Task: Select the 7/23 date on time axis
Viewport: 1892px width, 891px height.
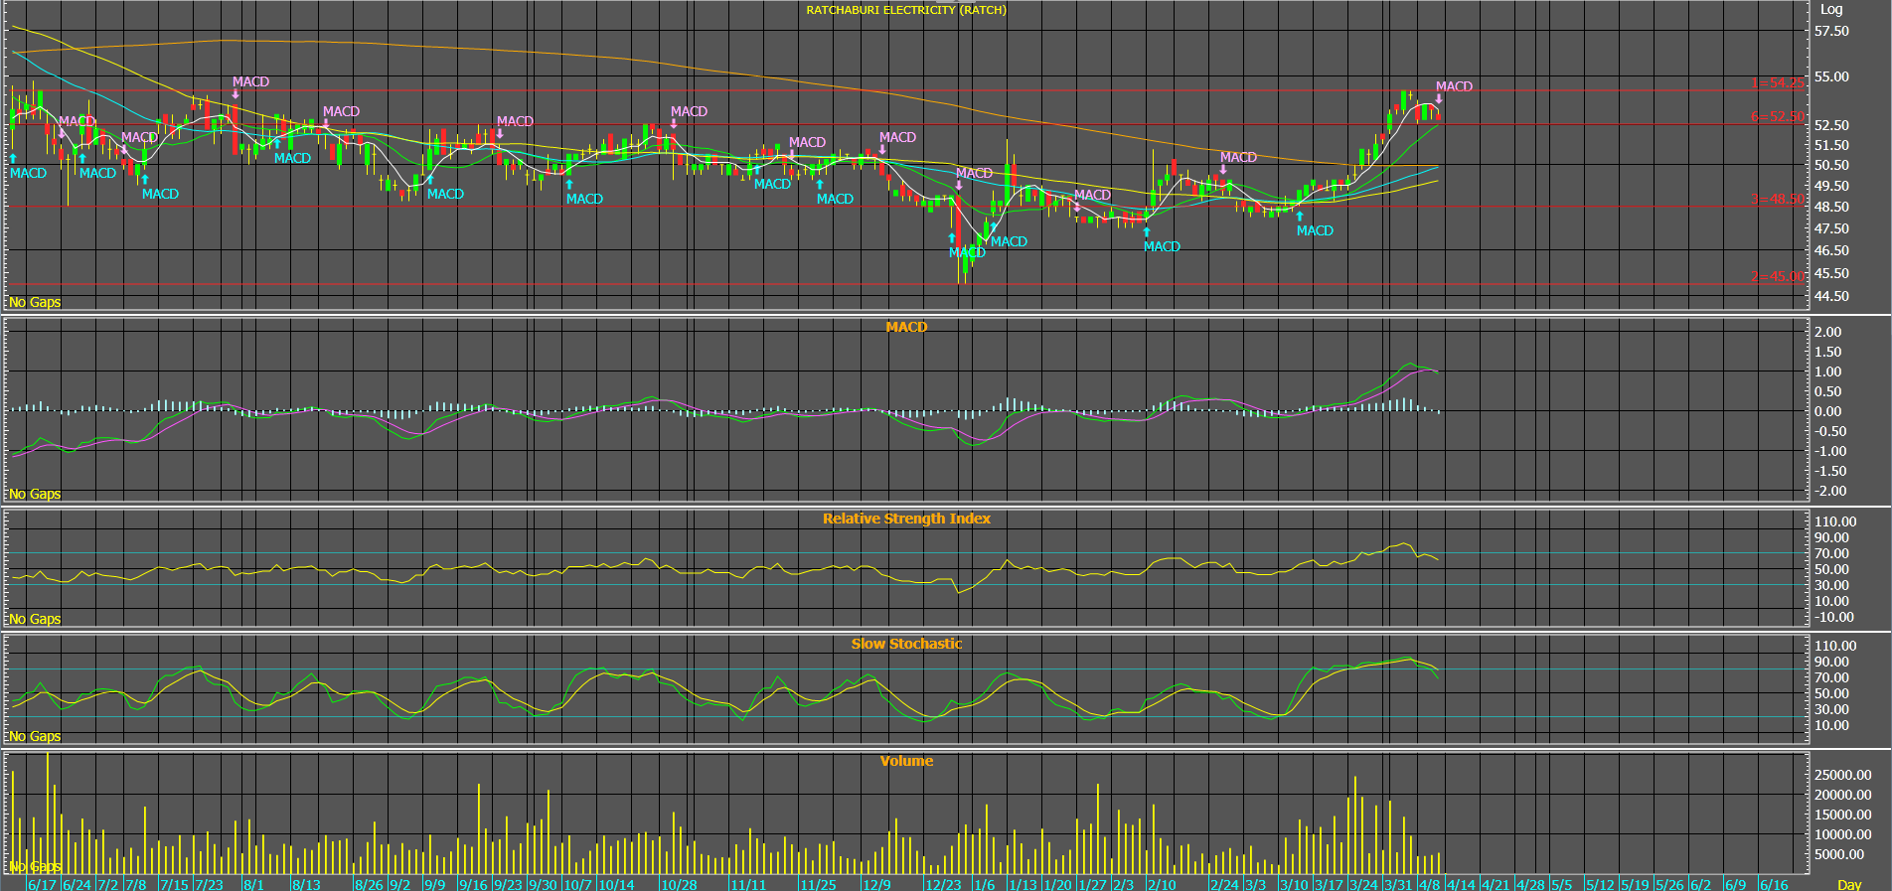Action: 209,884
